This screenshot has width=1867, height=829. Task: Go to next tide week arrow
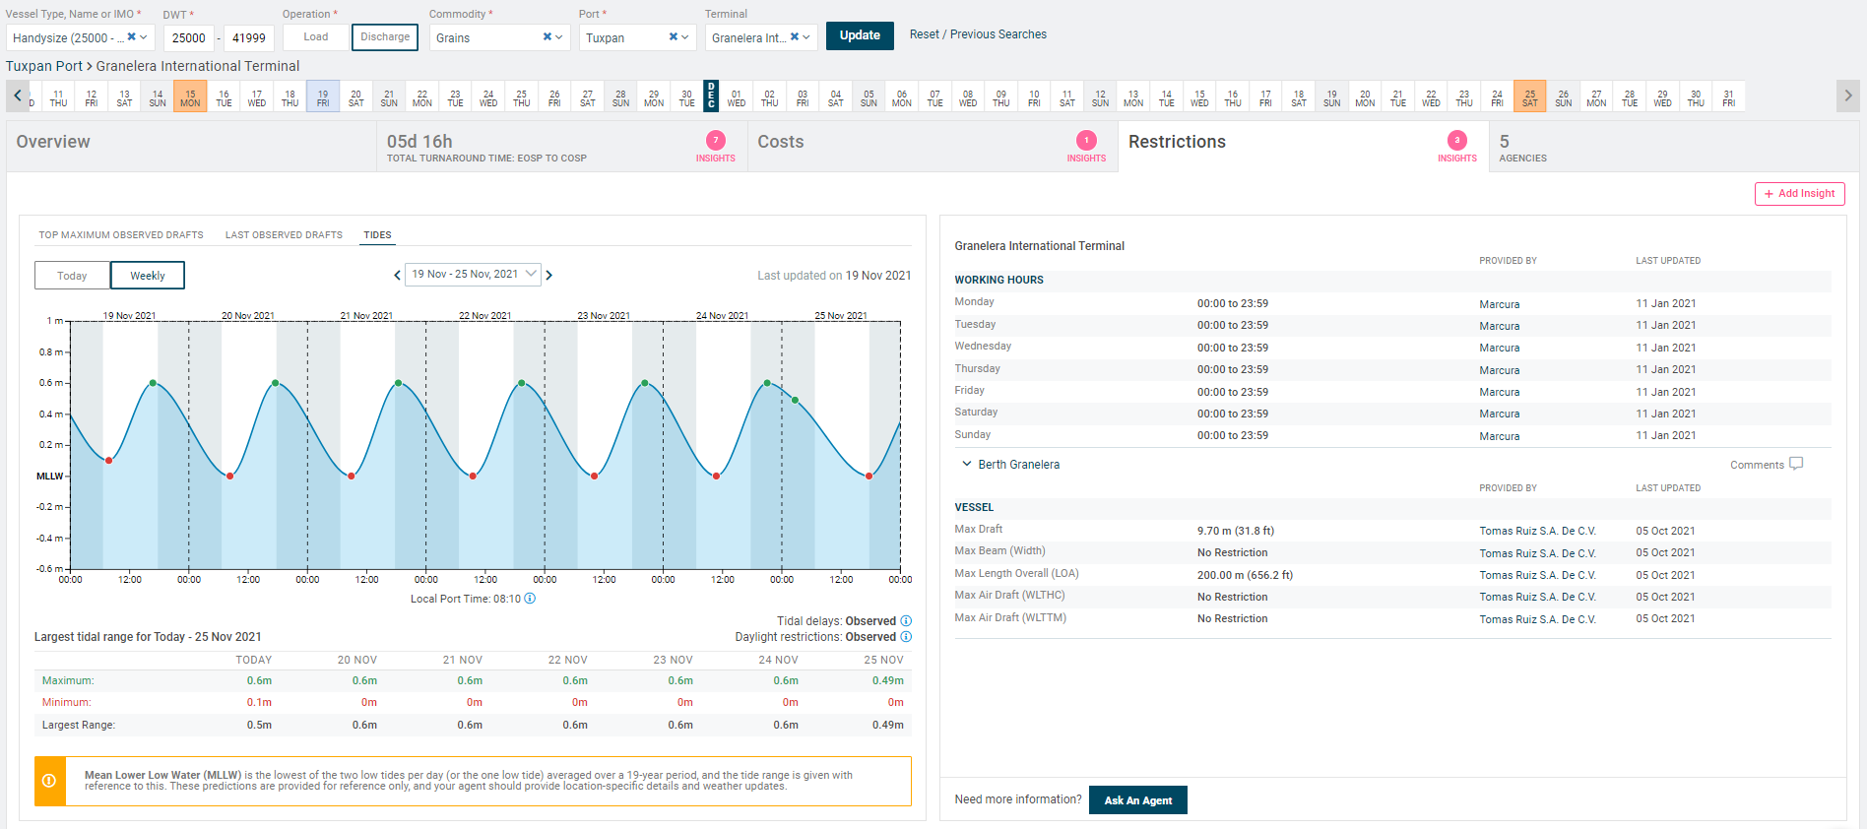[549, 276]
